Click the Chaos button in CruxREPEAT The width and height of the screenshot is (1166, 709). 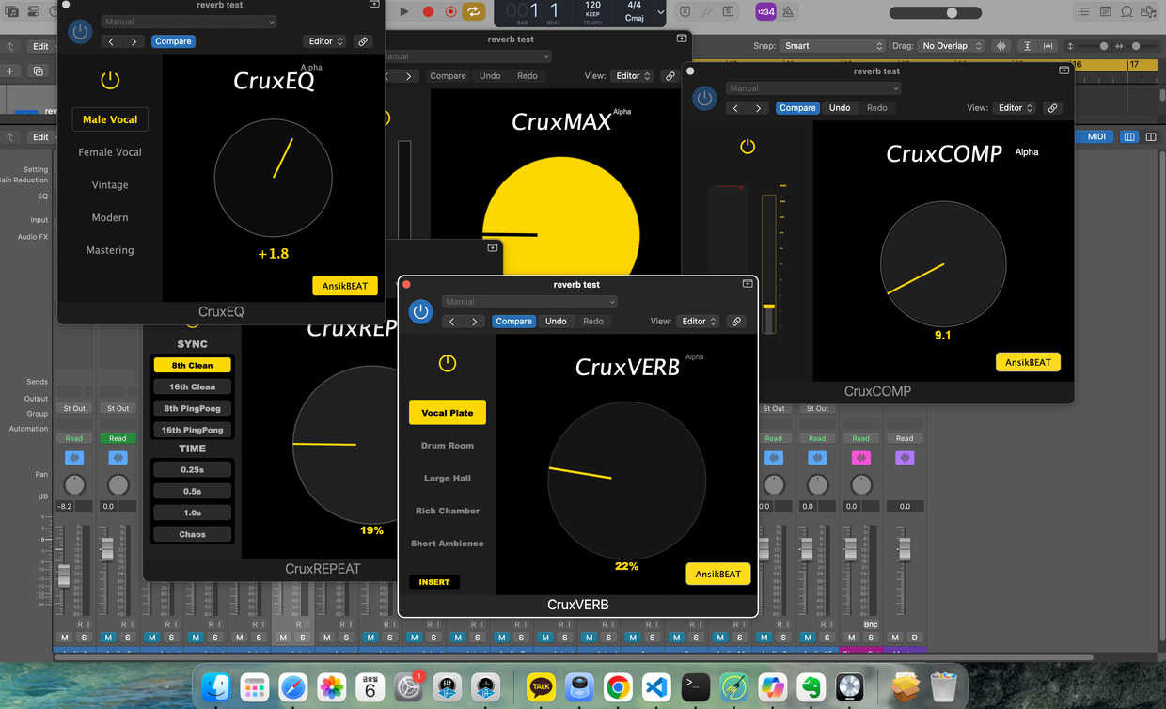(192, 534)
